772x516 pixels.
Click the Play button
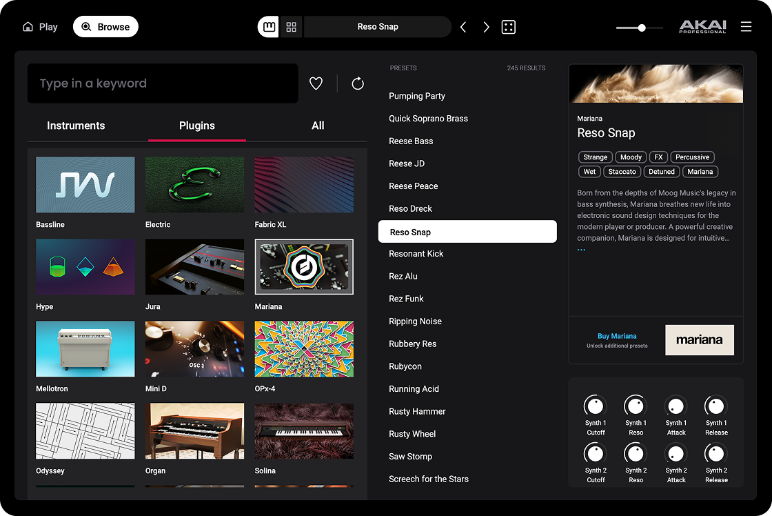click(40, 27)
